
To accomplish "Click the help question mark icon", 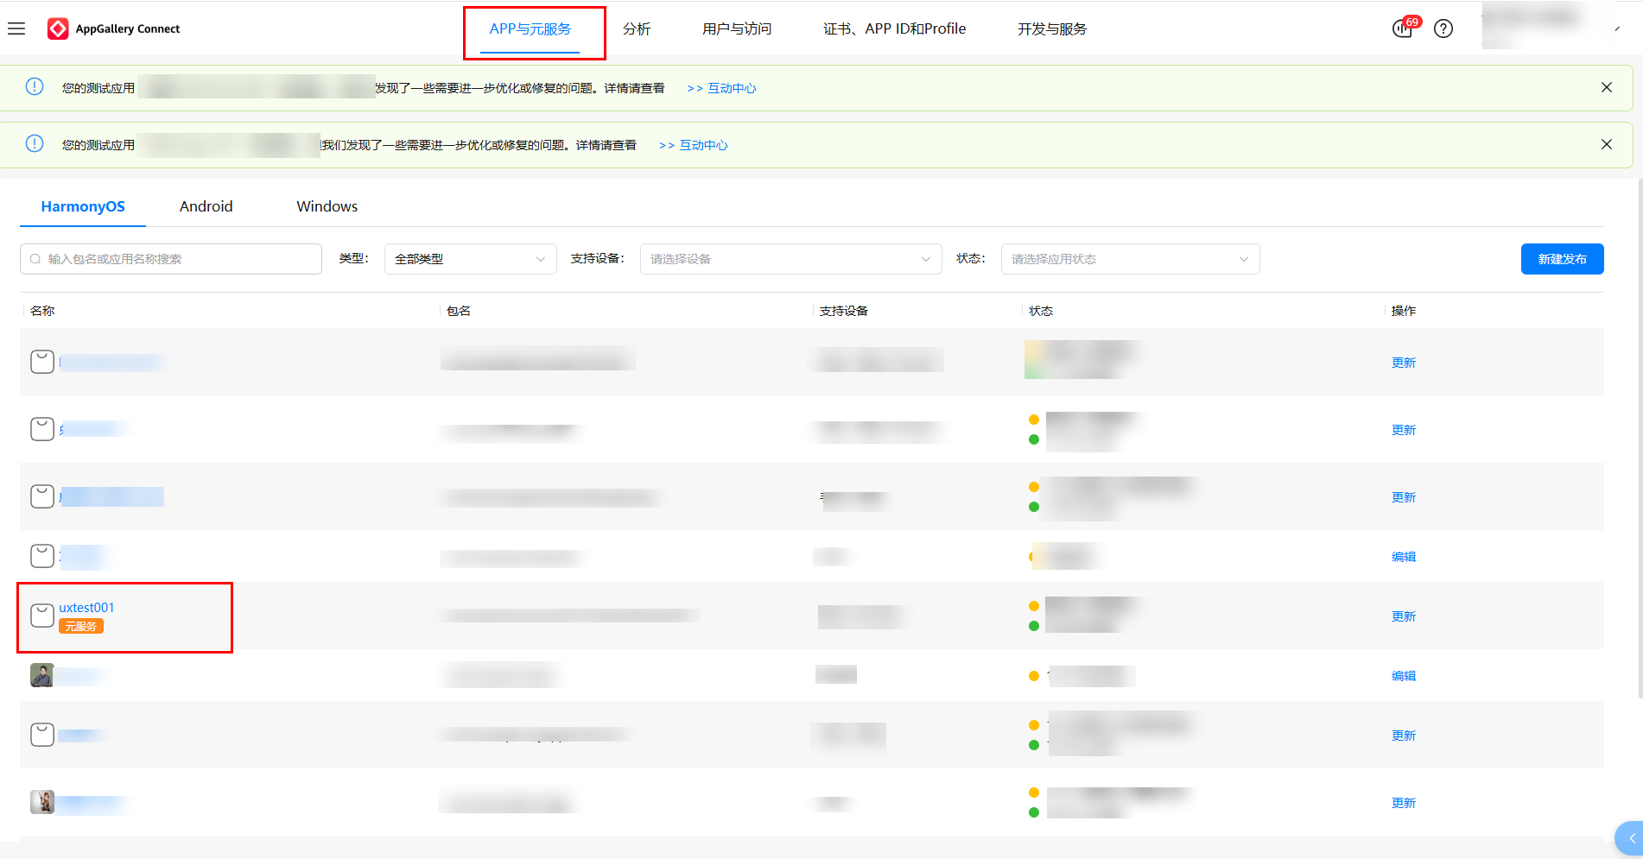I will point(1443,28).
